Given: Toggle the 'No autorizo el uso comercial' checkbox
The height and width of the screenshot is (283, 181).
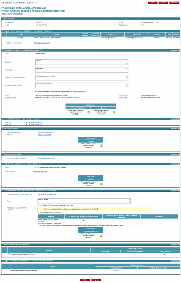Looking at the screenshot, I should [x=38, y=225].
